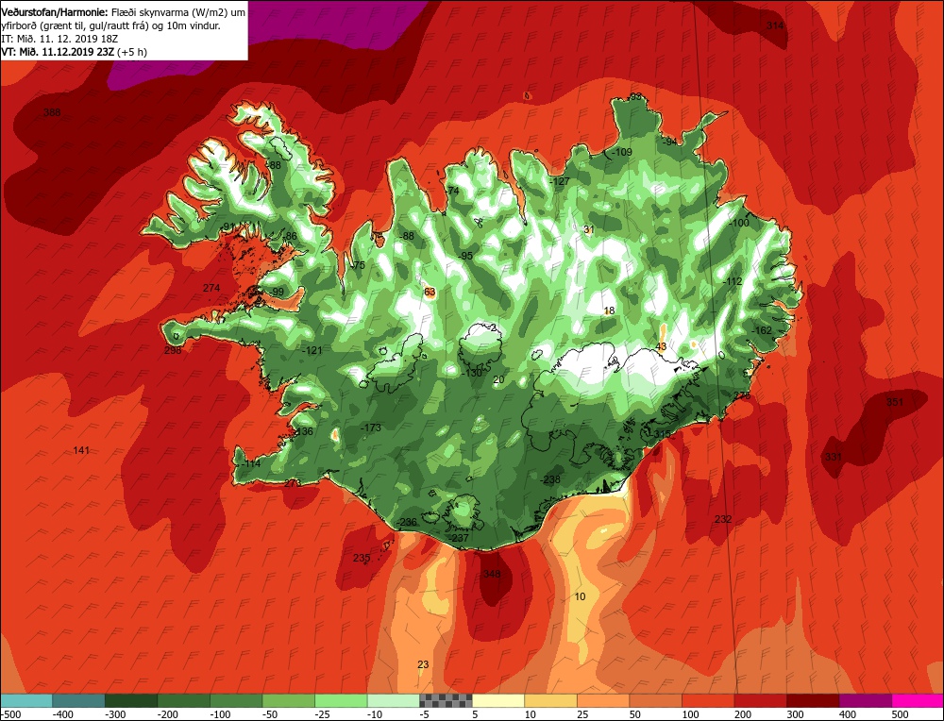Click the map value 331

(834, 458)
